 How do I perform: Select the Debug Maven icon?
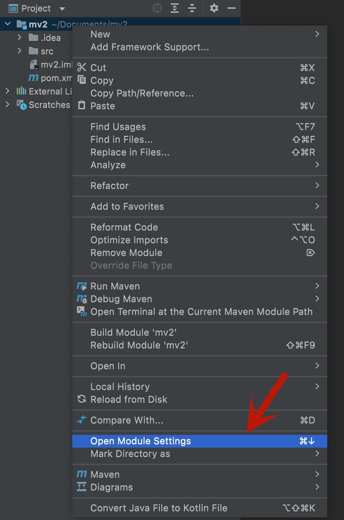pyautogui.click(x=81, y=299)
